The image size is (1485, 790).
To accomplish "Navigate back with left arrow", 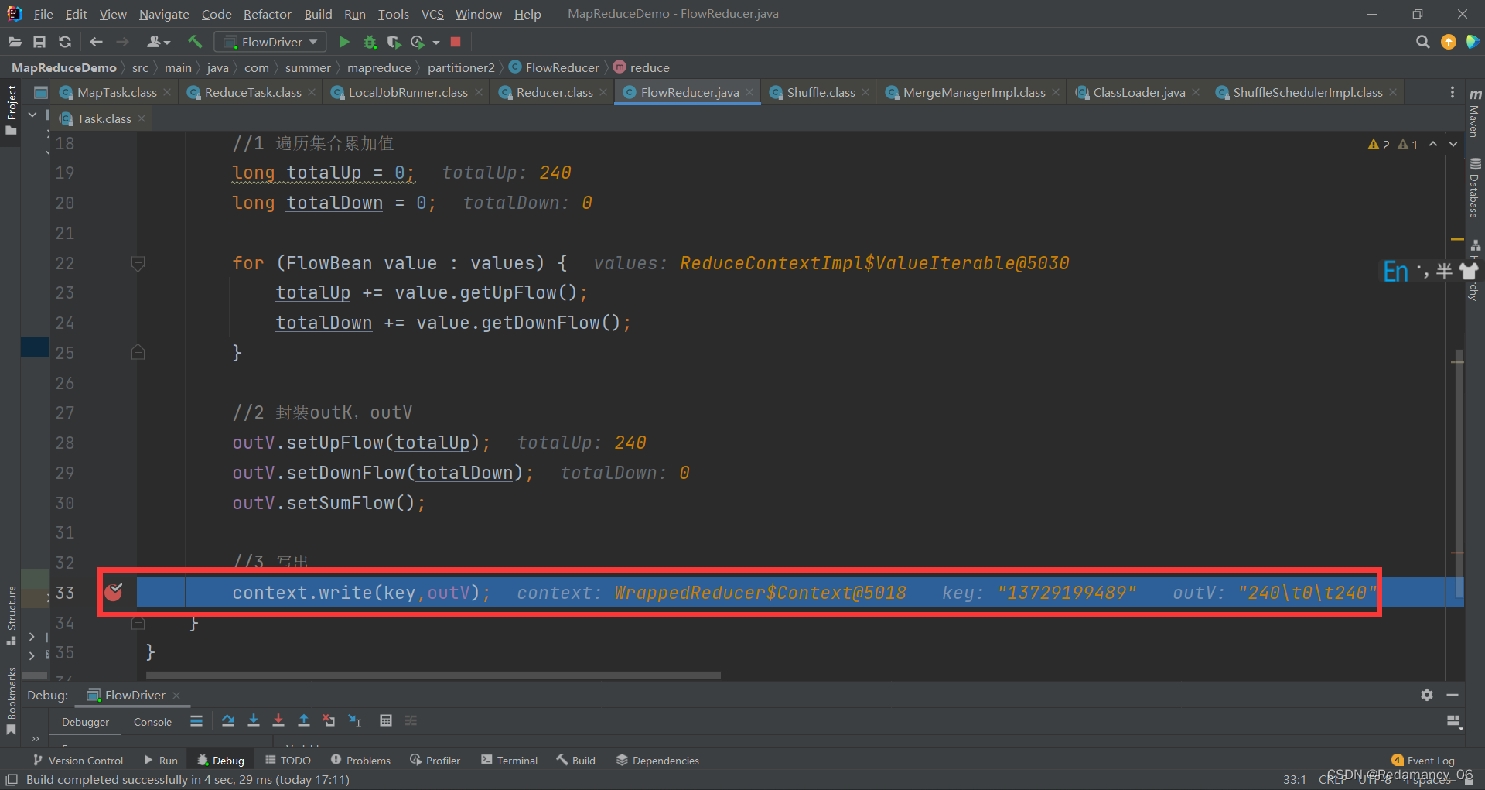I will 96,42.
